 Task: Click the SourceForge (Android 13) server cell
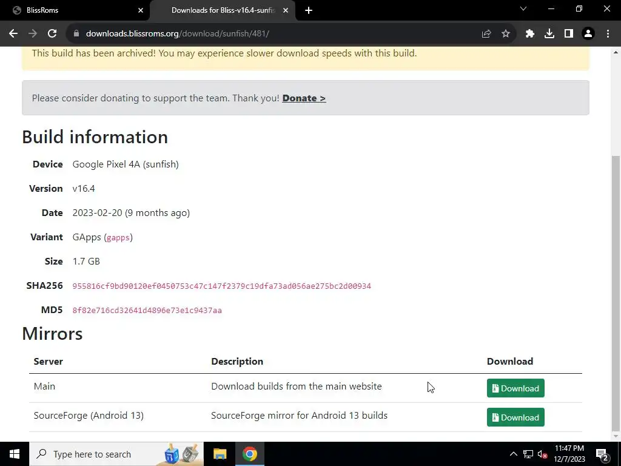89,415
